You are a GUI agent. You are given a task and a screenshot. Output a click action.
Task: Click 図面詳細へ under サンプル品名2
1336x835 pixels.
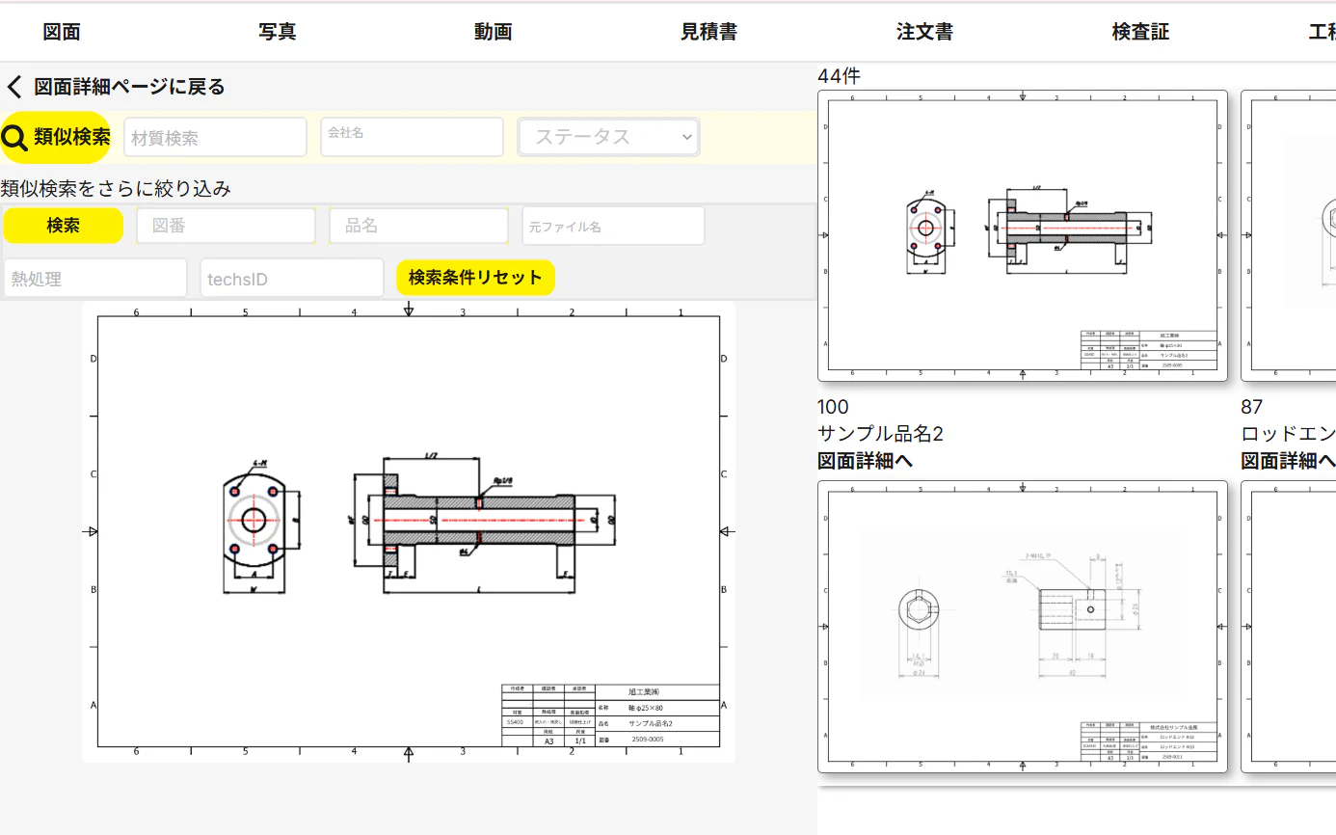pyautogui.click(x=865, y=461)
